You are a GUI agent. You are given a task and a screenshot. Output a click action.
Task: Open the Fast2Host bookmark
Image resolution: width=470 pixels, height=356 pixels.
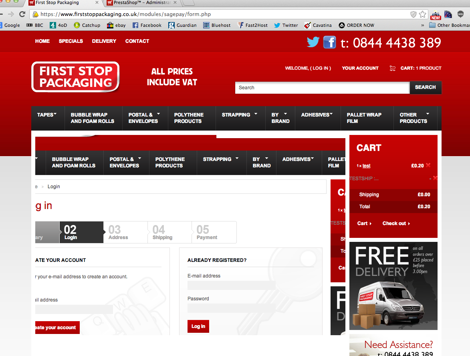pyautogui.click(x=252, y=25)
